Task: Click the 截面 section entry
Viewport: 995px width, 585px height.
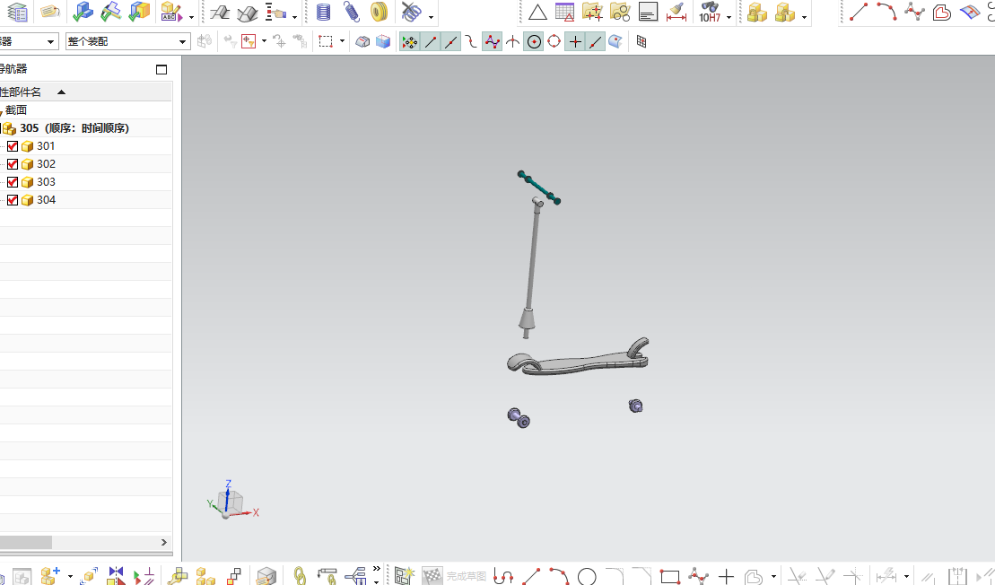Action: [16, 110]
